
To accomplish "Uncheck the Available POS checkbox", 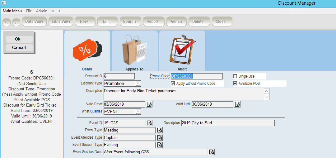I will tap(235, 83).
